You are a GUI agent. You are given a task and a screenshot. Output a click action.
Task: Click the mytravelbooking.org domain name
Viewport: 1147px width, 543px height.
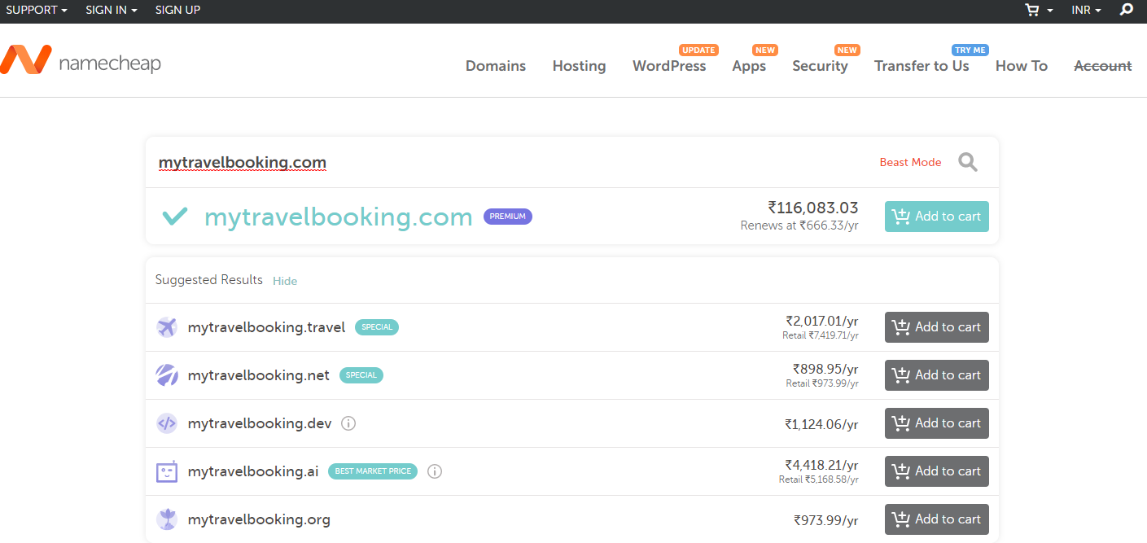click(259, 519)
